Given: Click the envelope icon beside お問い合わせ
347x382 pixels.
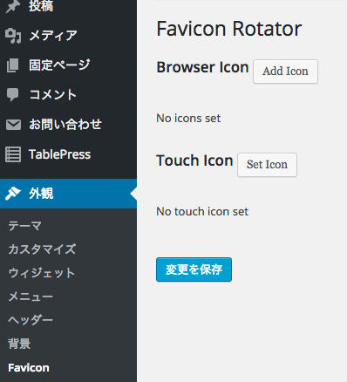Looking at the screenshot, I should (13, 125).
